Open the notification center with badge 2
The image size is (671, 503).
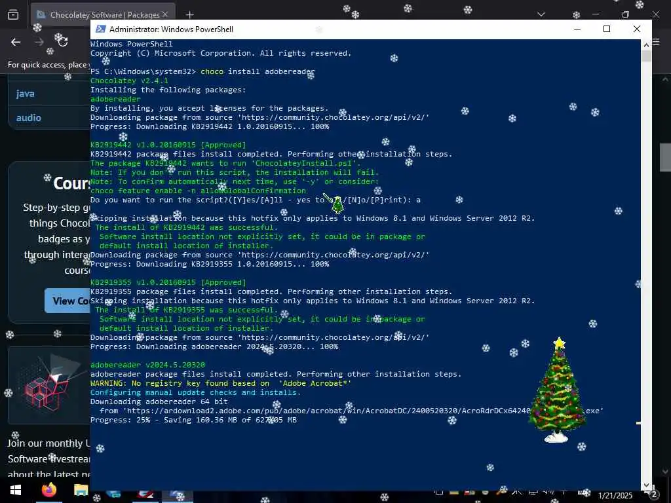pos(653,494)
